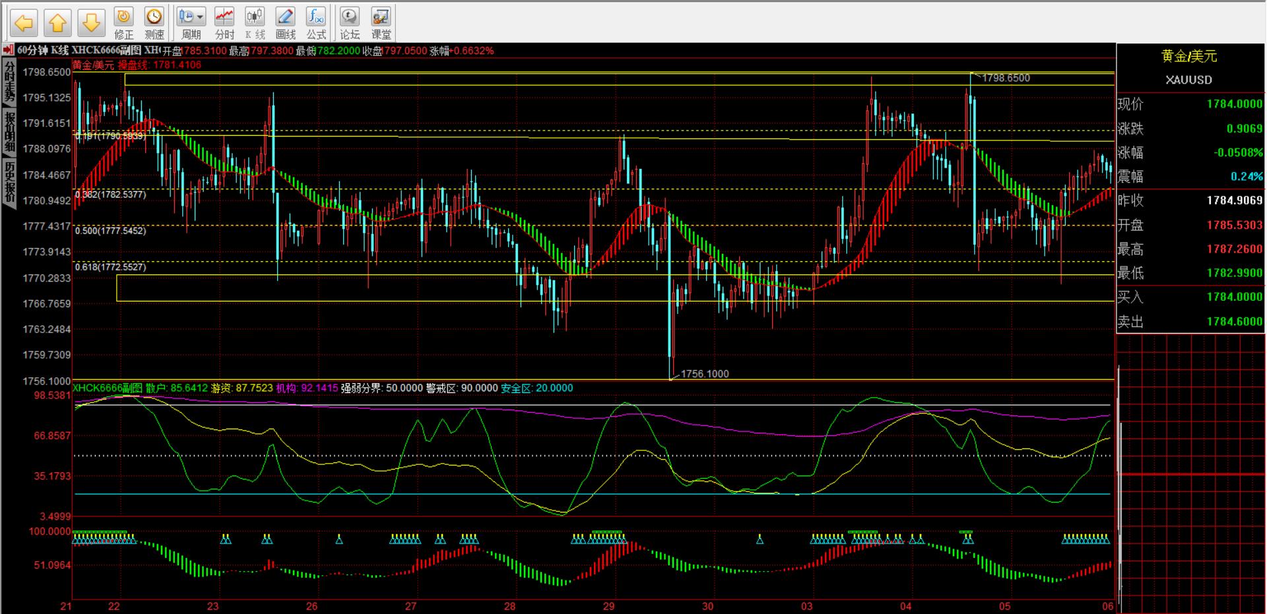Activate the 画线 drawing tool
The height and width of the screenshot is (614, 1267).
(x=285, y=24)
